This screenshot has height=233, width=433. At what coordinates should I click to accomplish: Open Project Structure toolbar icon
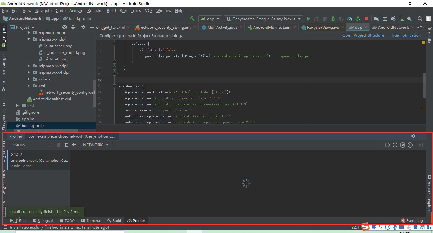(376, 19)
